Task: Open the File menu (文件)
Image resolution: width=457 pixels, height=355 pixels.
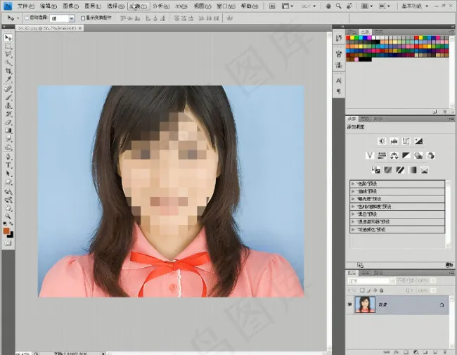Action: [x=25, y=6]
